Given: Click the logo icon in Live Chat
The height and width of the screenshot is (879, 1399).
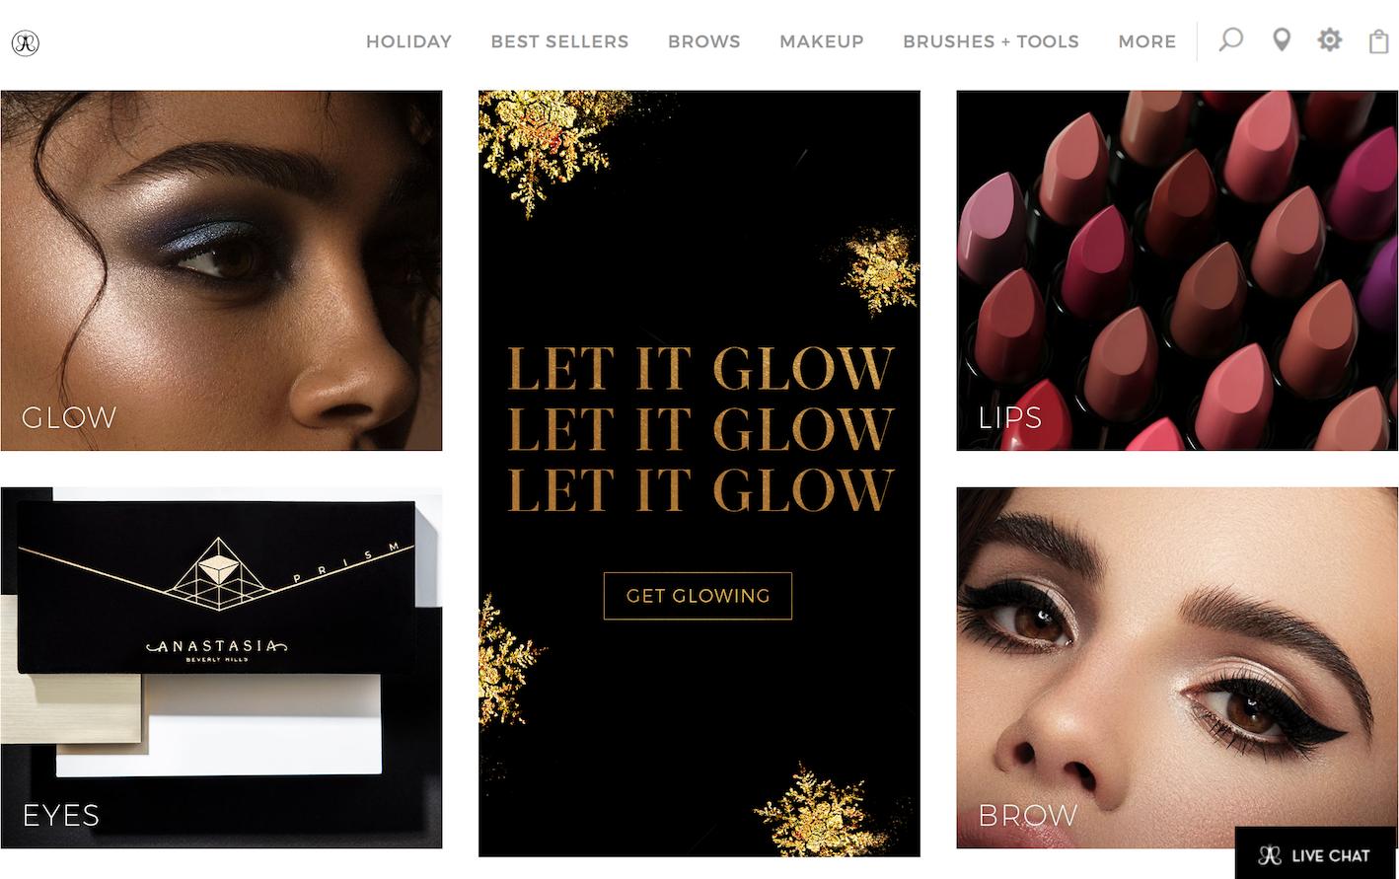Looking at the screenshot, I should click(x=1270, y=855).
